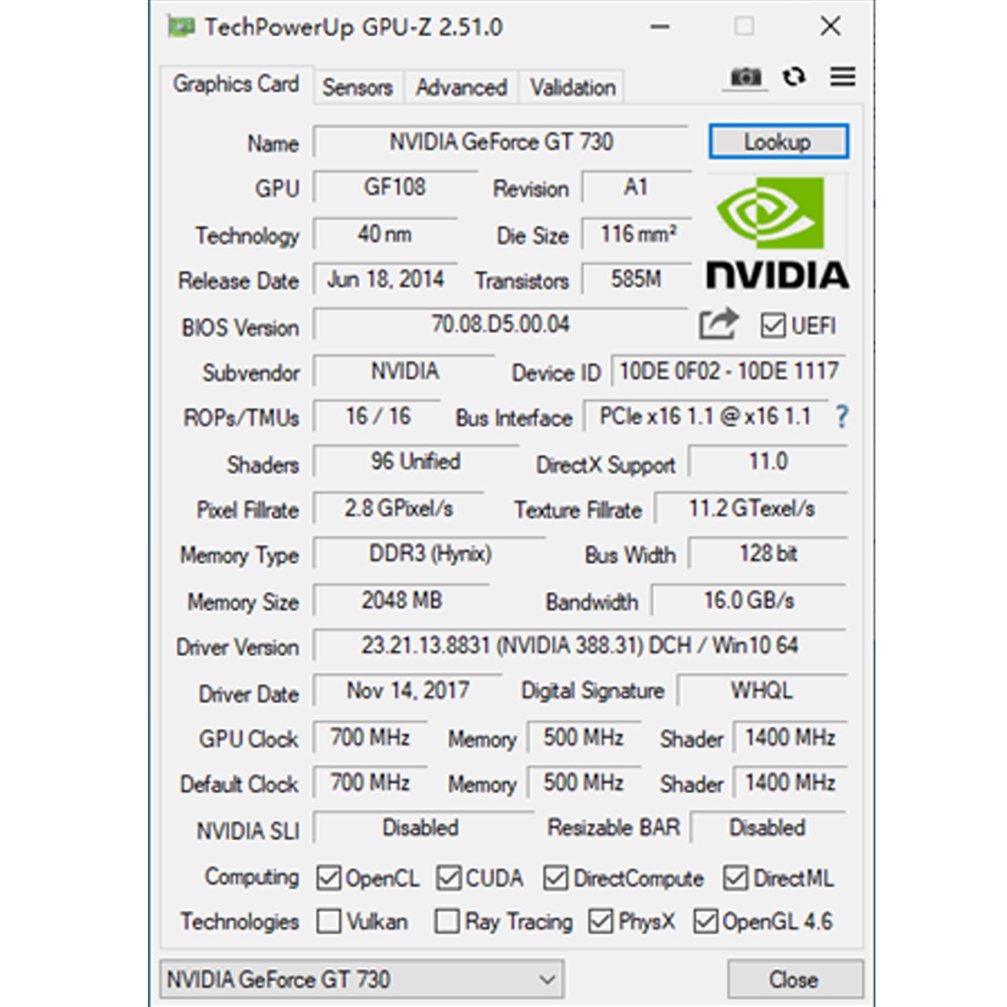
Task: Toggle the DirectCompute checkbox
Action: pos(556,877)
